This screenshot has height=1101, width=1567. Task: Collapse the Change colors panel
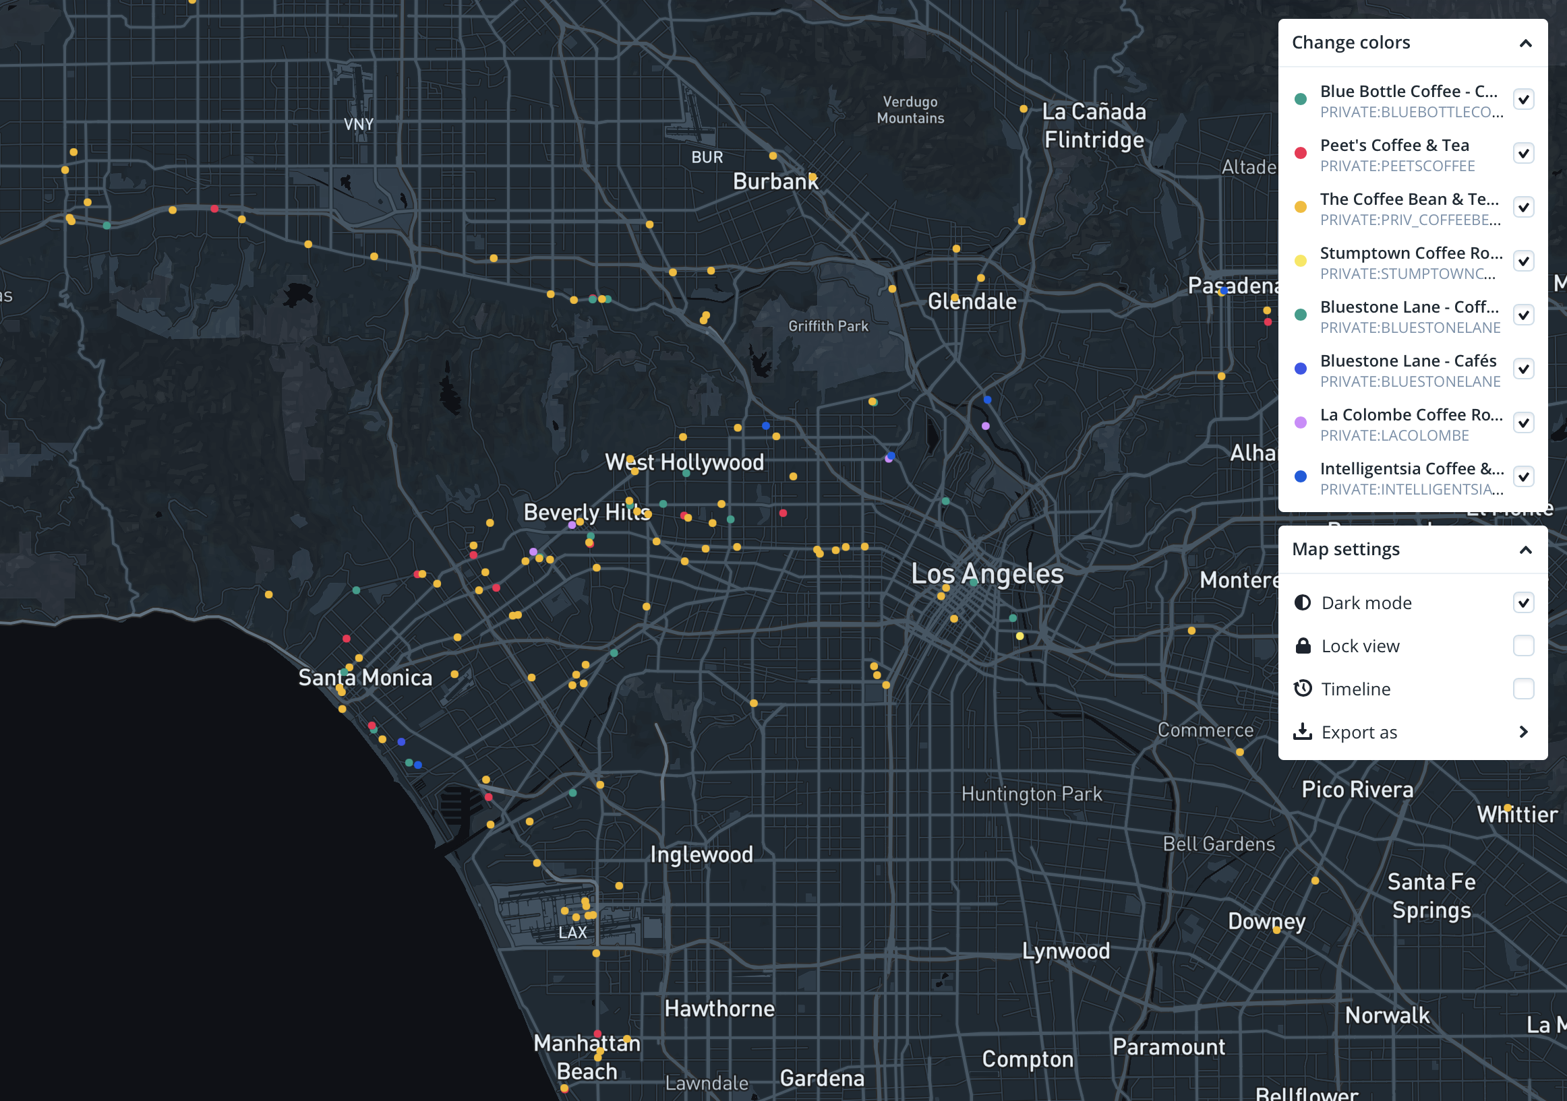[1525, 43]
